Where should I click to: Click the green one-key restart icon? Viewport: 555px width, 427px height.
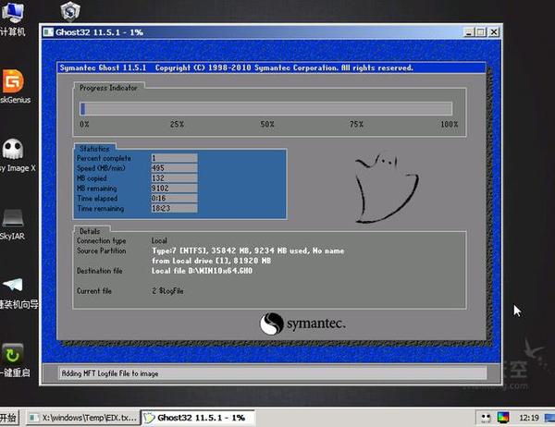13,354
